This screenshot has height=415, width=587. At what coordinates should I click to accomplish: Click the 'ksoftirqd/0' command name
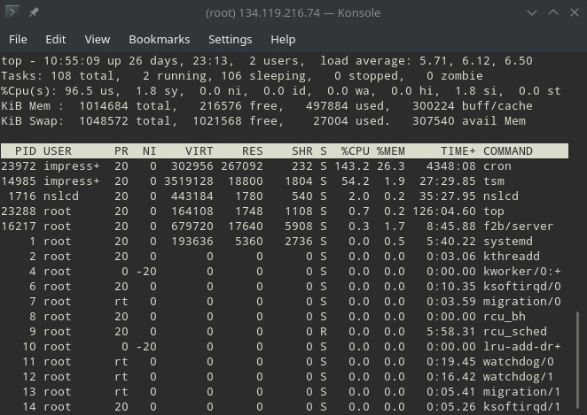coord(522,287)
